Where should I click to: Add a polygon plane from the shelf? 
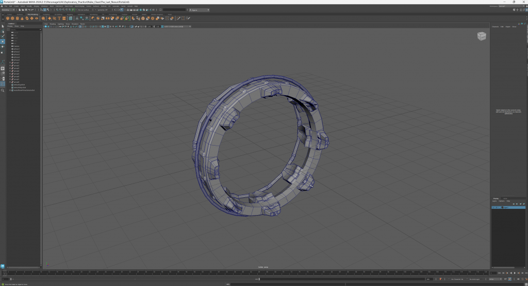[31, 19]
